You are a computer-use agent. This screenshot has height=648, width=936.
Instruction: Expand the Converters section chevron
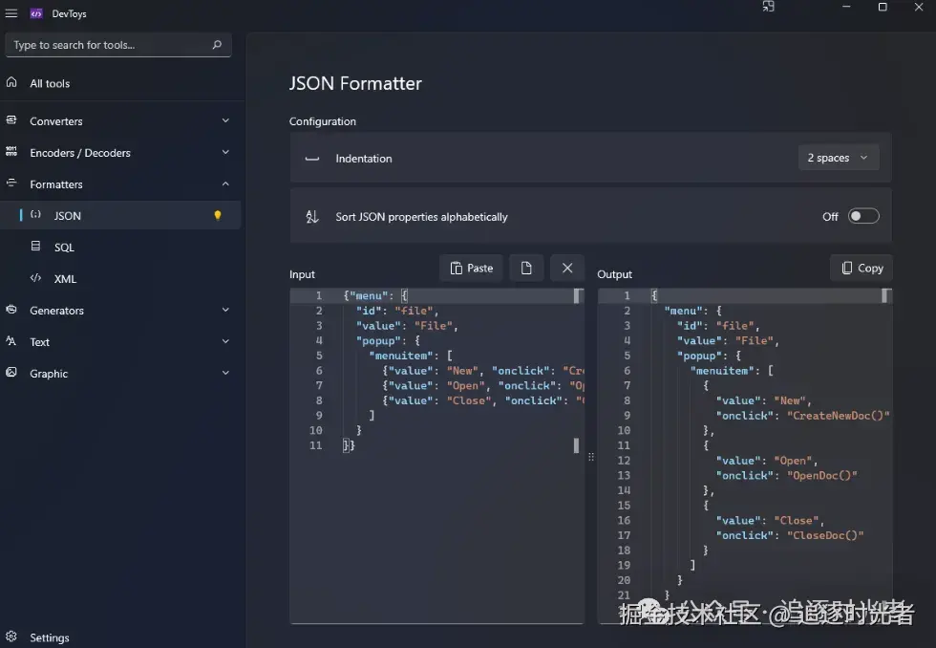225,120
